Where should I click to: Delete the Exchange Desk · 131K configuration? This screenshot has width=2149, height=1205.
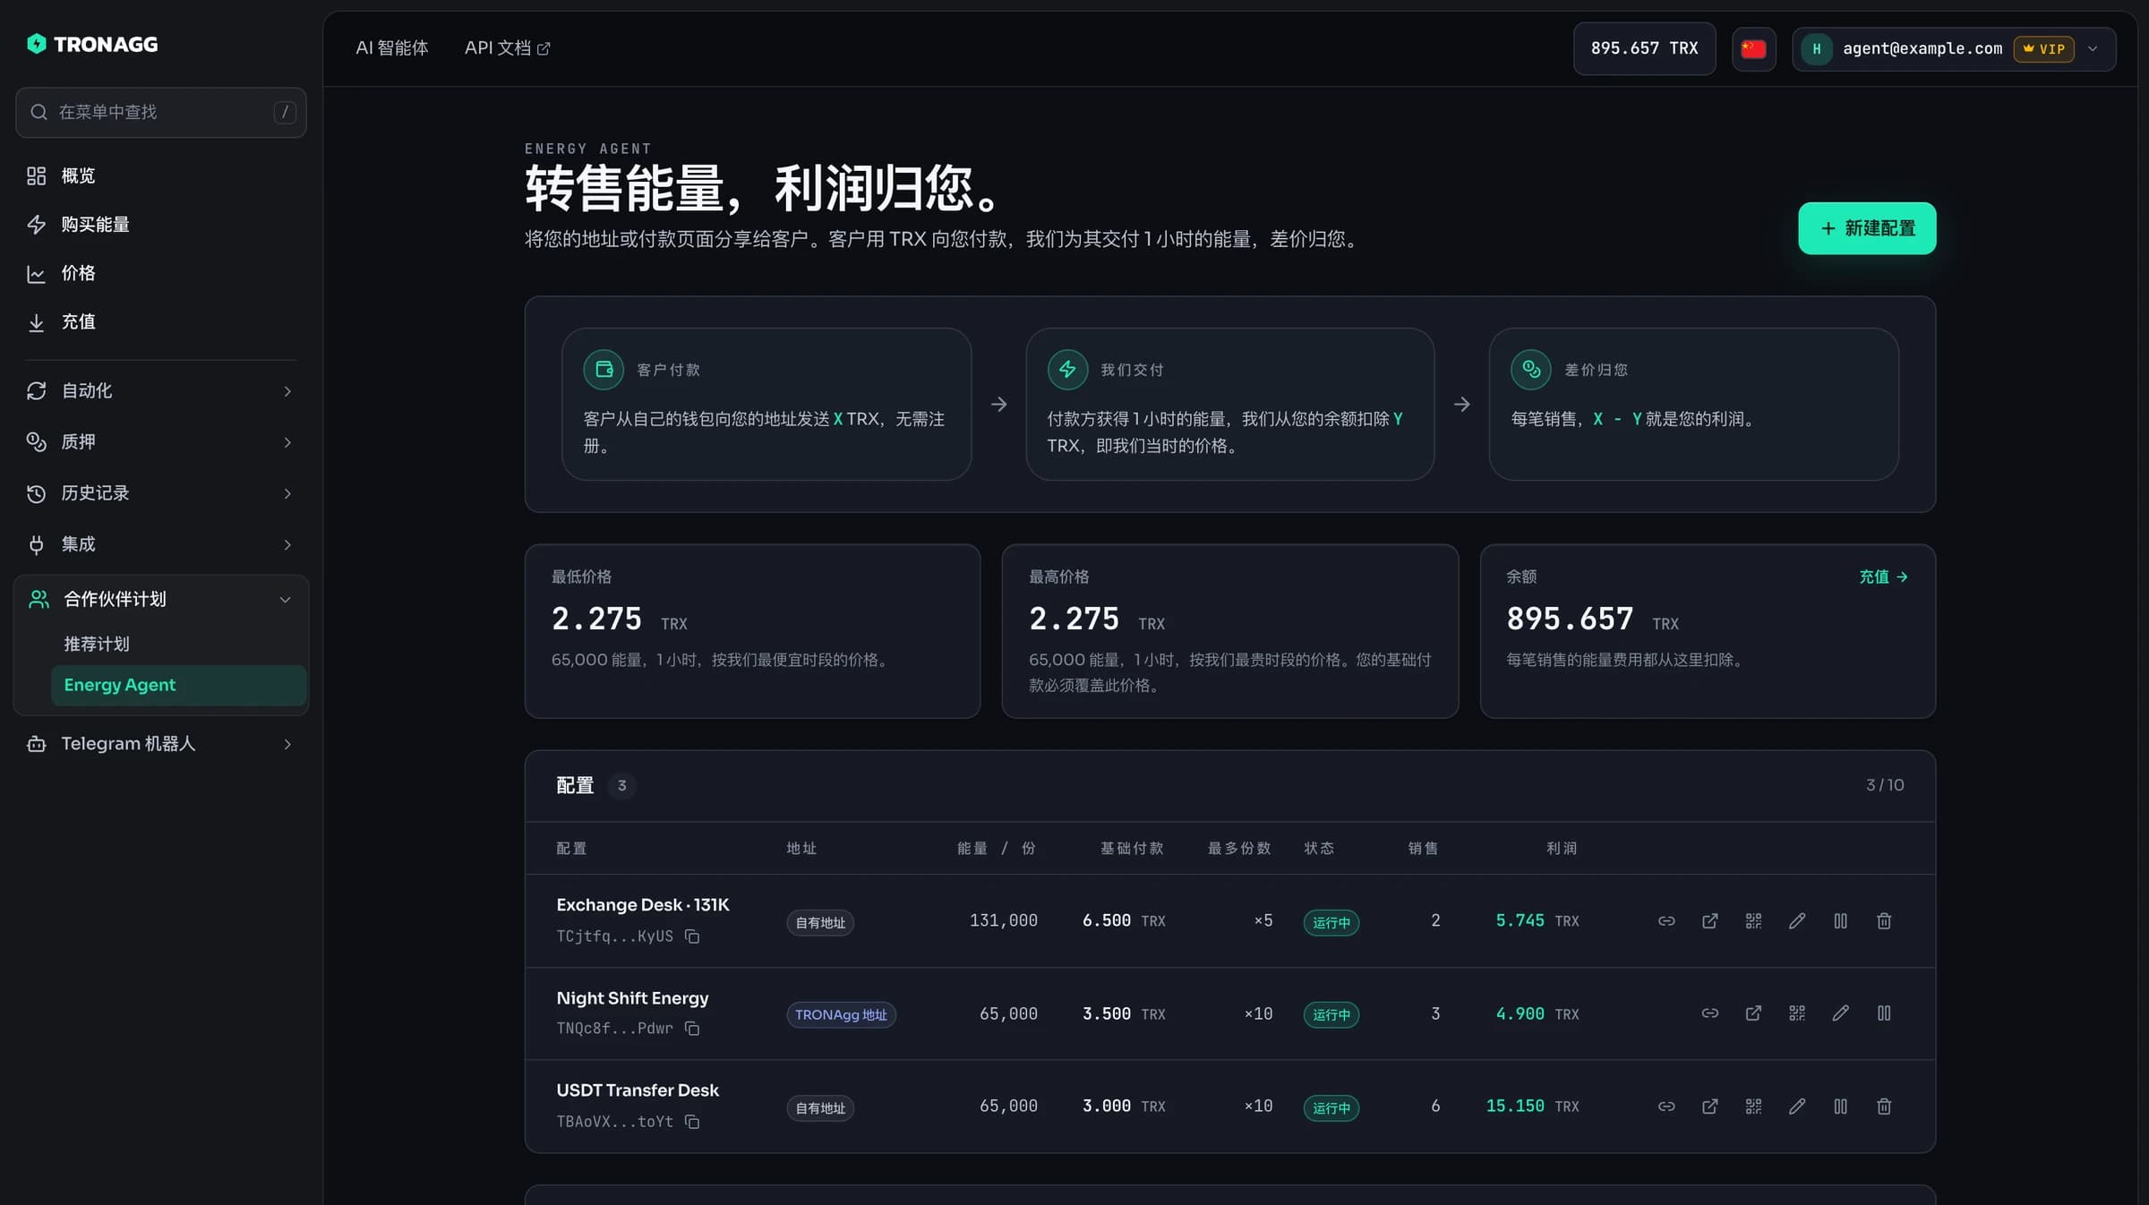tap(1884, 921)
